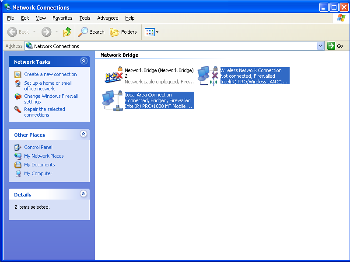
Task: Click Repair the selected connections link
Action: point(45,112)
